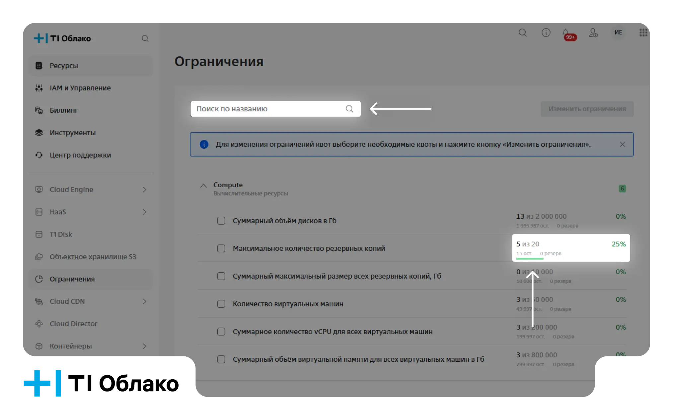Click the IAM и Управление icon

coord(39,88)
